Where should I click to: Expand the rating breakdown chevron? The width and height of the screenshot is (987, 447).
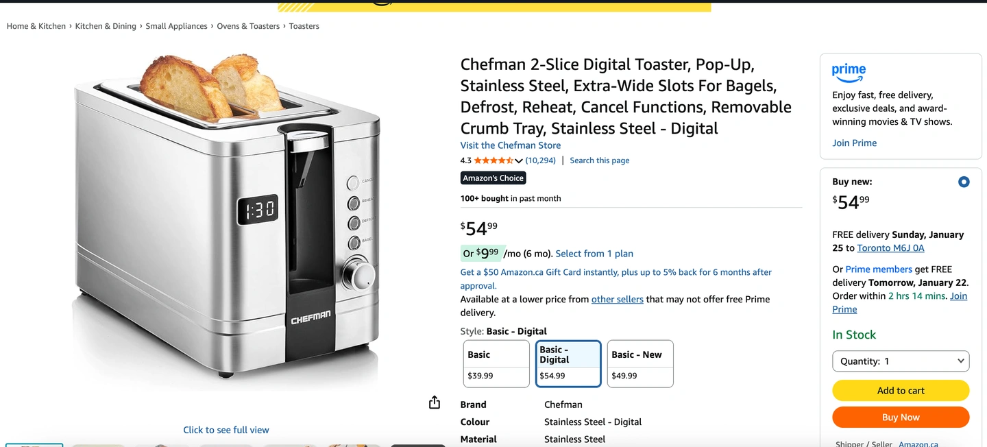pos(519,161)
